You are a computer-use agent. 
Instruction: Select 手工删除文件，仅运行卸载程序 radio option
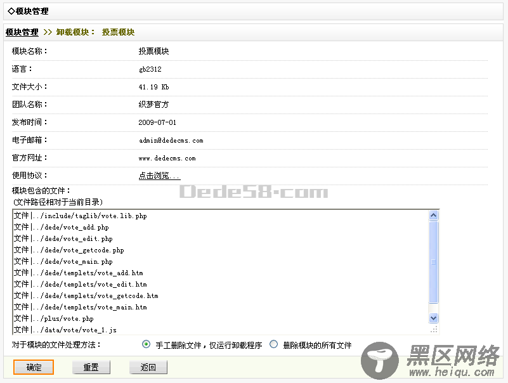click(x=146, y=344)
